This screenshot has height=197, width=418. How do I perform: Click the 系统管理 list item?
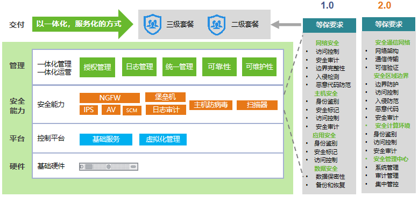tap(387, 167)
